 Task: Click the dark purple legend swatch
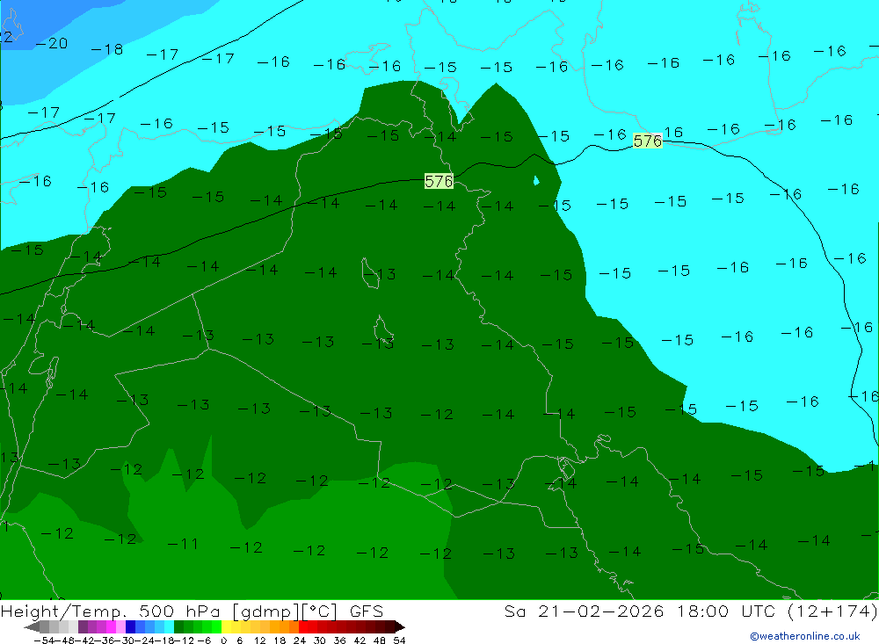pyautogui.click(x=83, y=627)
